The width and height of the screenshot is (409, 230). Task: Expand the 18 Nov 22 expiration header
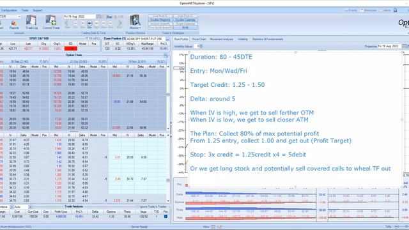pos(137,61)
